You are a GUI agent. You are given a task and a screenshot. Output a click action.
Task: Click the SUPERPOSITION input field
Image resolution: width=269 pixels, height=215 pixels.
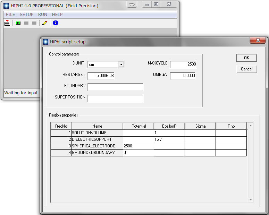(x=115, y=98)
